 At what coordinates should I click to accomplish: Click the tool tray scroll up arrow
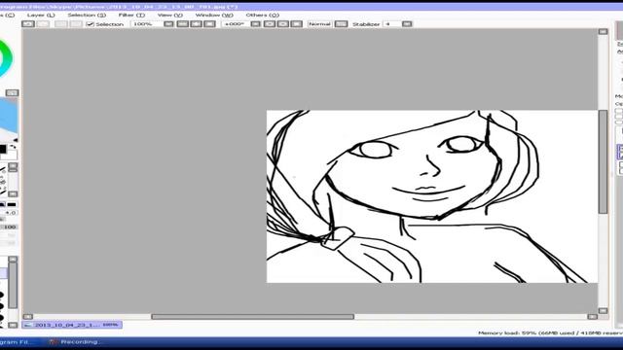pos(13,165)
